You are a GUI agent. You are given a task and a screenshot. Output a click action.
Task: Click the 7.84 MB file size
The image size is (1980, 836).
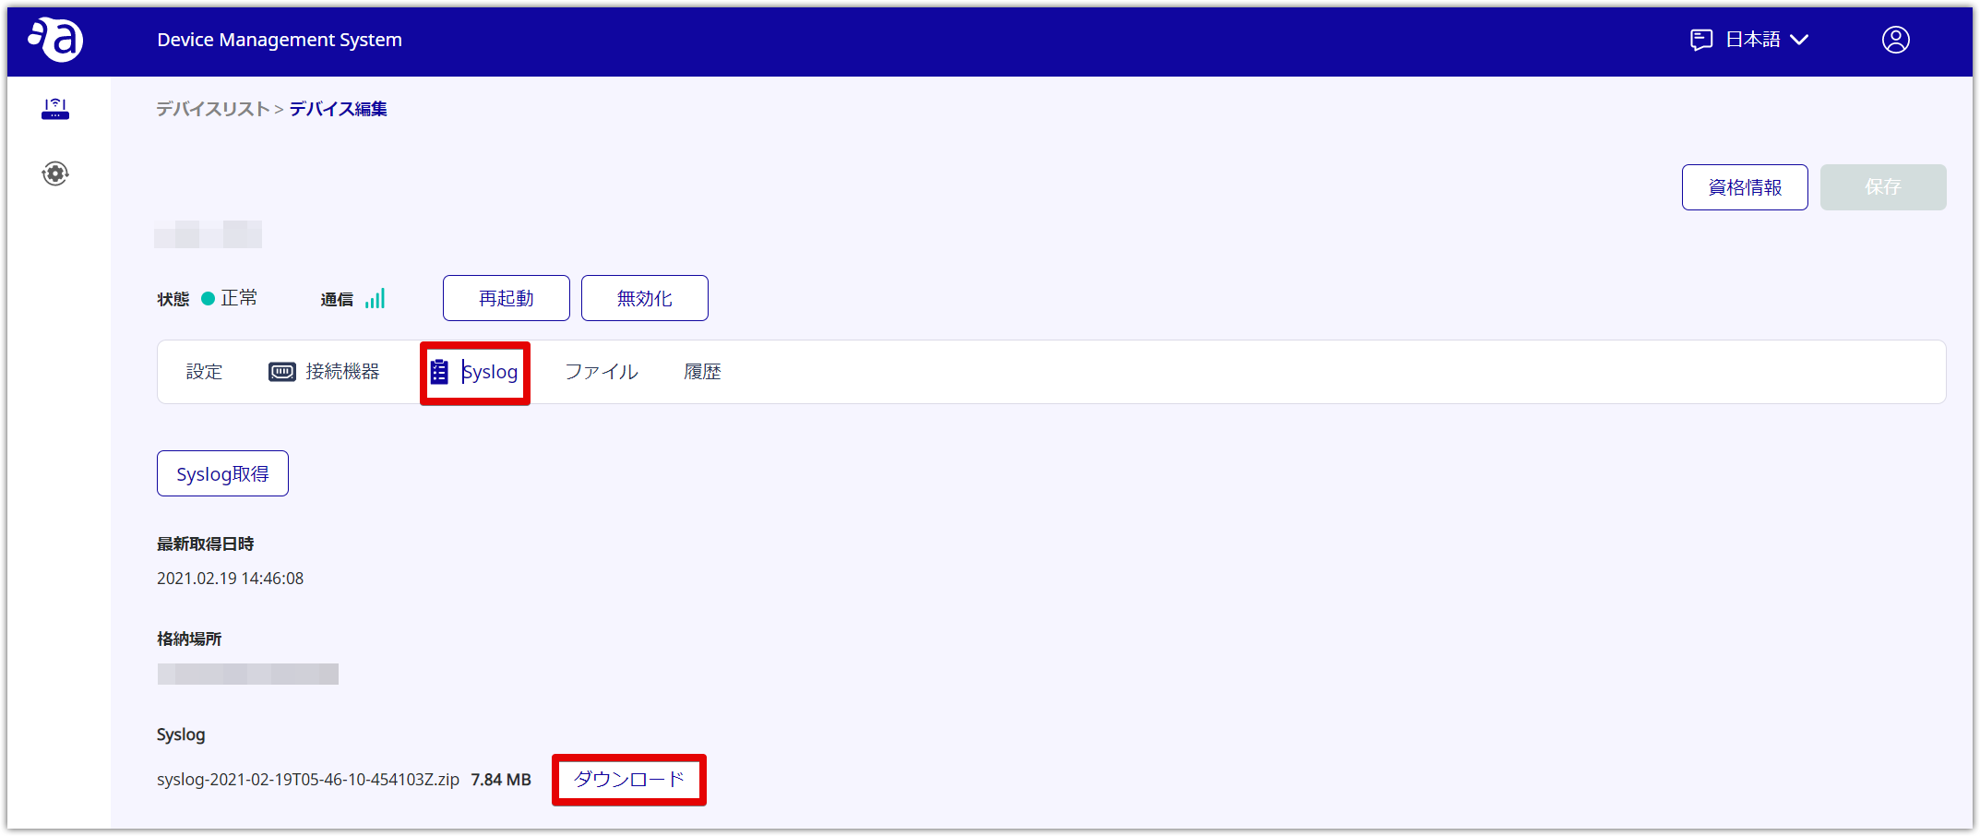[501, 780]
